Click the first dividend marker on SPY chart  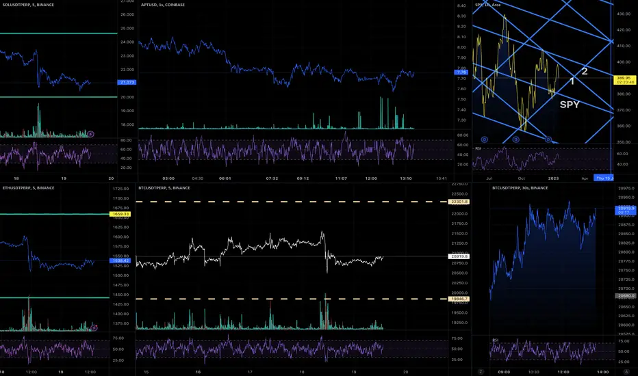coord(484,139)
